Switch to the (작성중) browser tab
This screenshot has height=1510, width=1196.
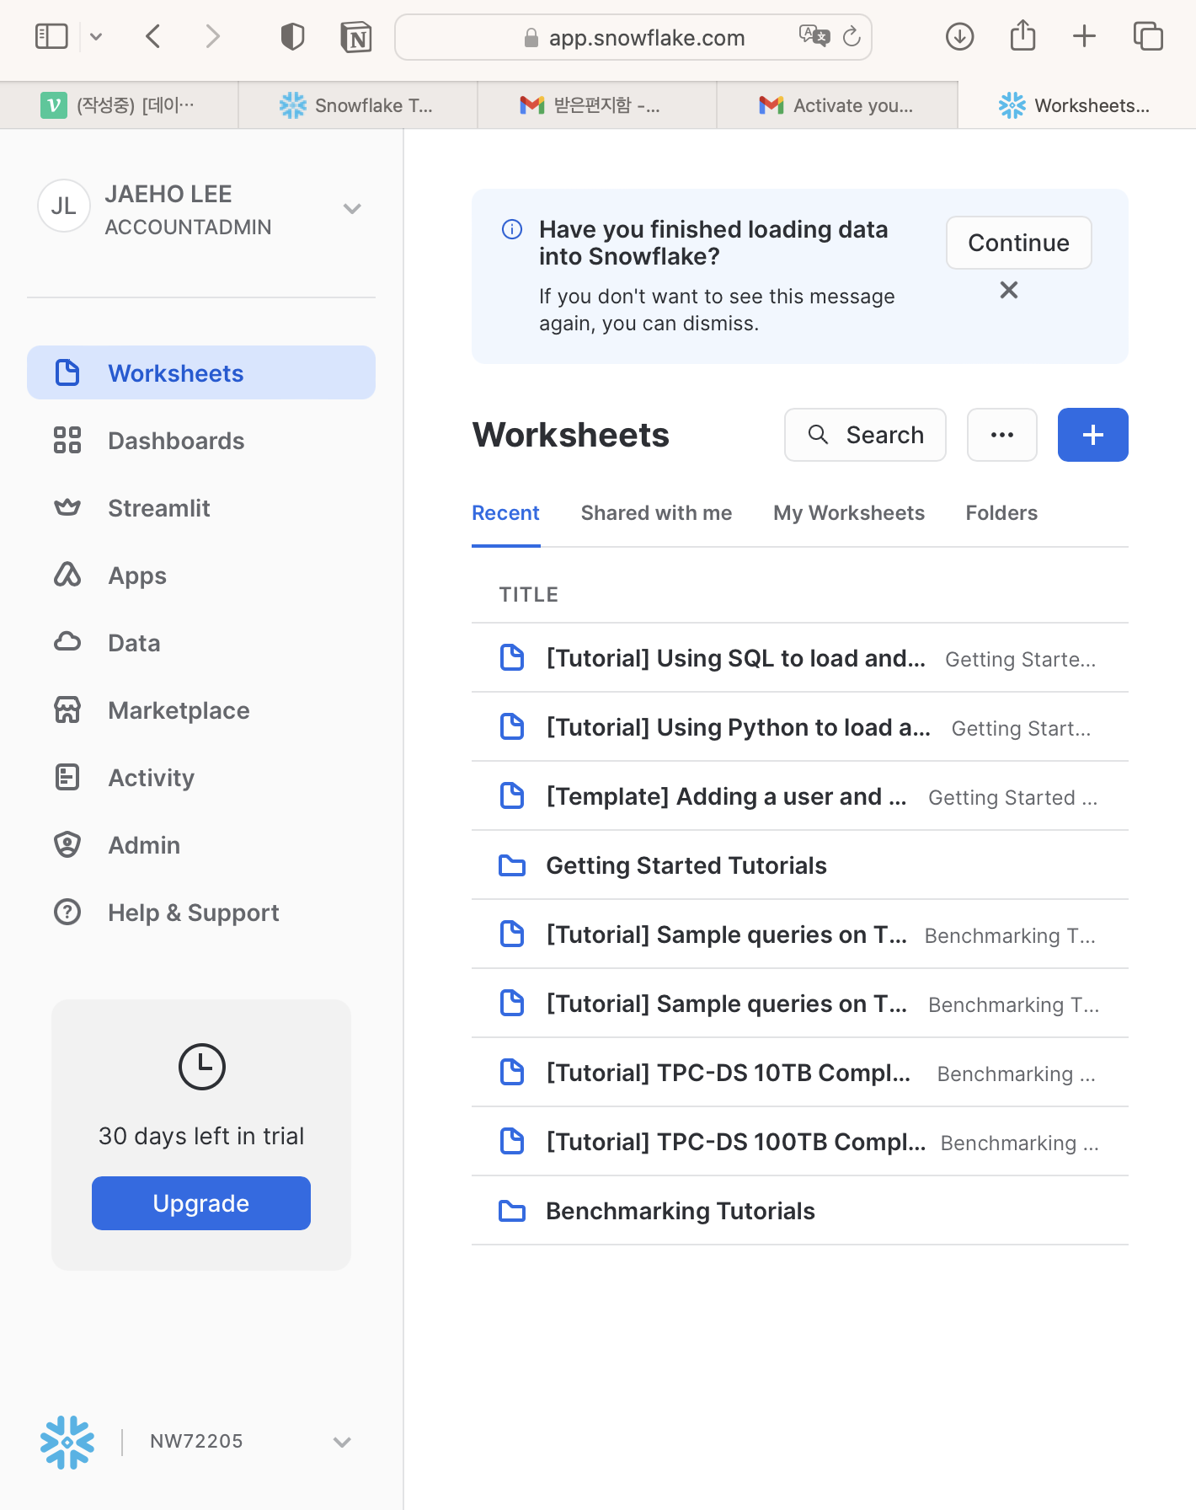[119, 105]
